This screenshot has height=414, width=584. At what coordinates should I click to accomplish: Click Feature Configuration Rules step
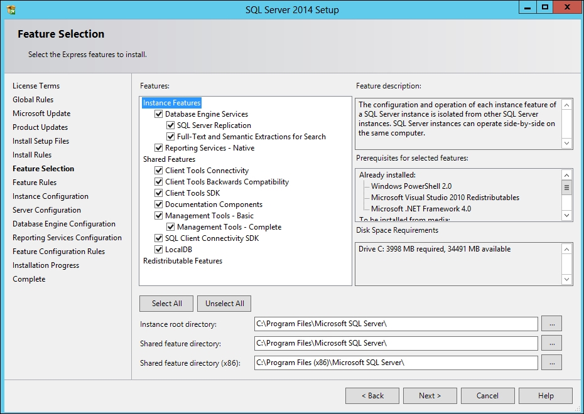(x=58, y=252)
